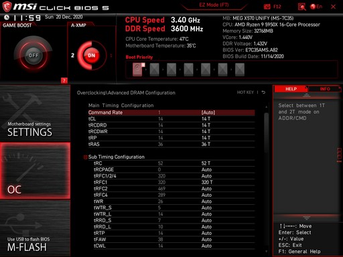Click the clock icon beside the time
This screenshot has height=257, width=343.
click(x=7, y=17)
